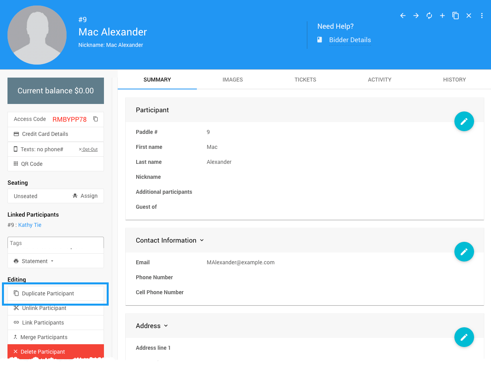Click the participant avatar photo
This screenshot has height=371, width=491.
[x=37, y=35]
